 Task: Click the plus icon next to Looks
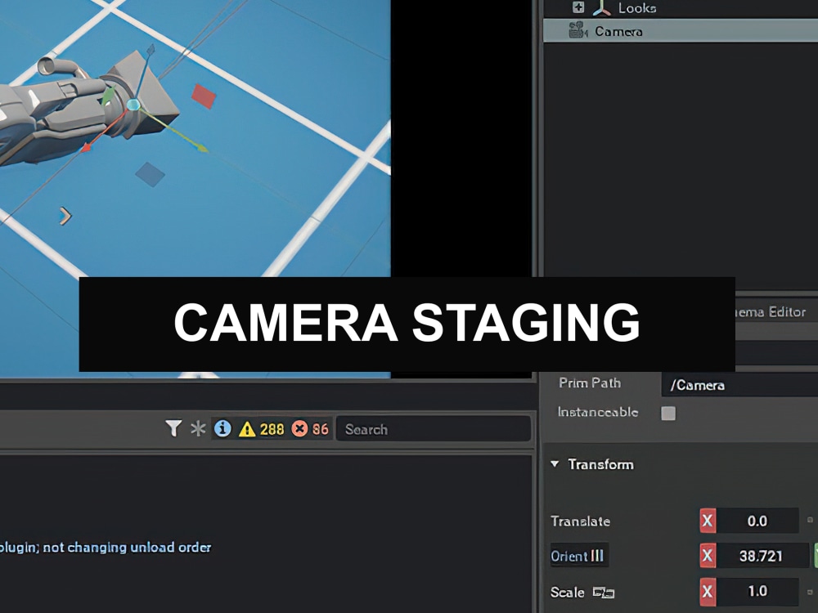(x=578, y=7)
